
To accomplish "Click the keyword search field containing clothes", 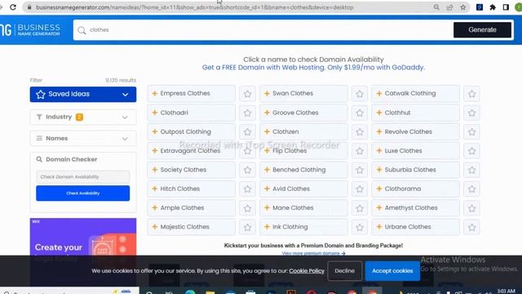I will 263,29.
